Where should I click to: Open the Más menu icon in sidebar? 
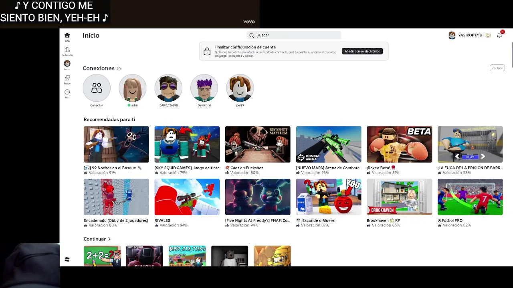pos(67,92)
